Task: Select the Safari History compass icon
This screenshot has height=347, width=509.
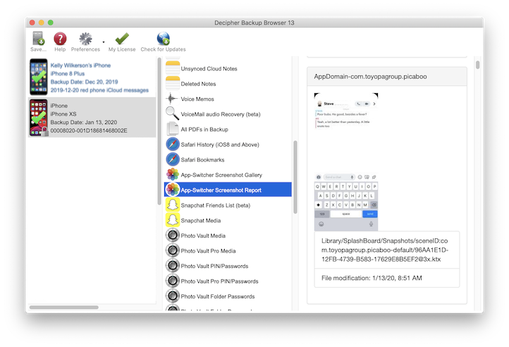Action: (172, 144)
